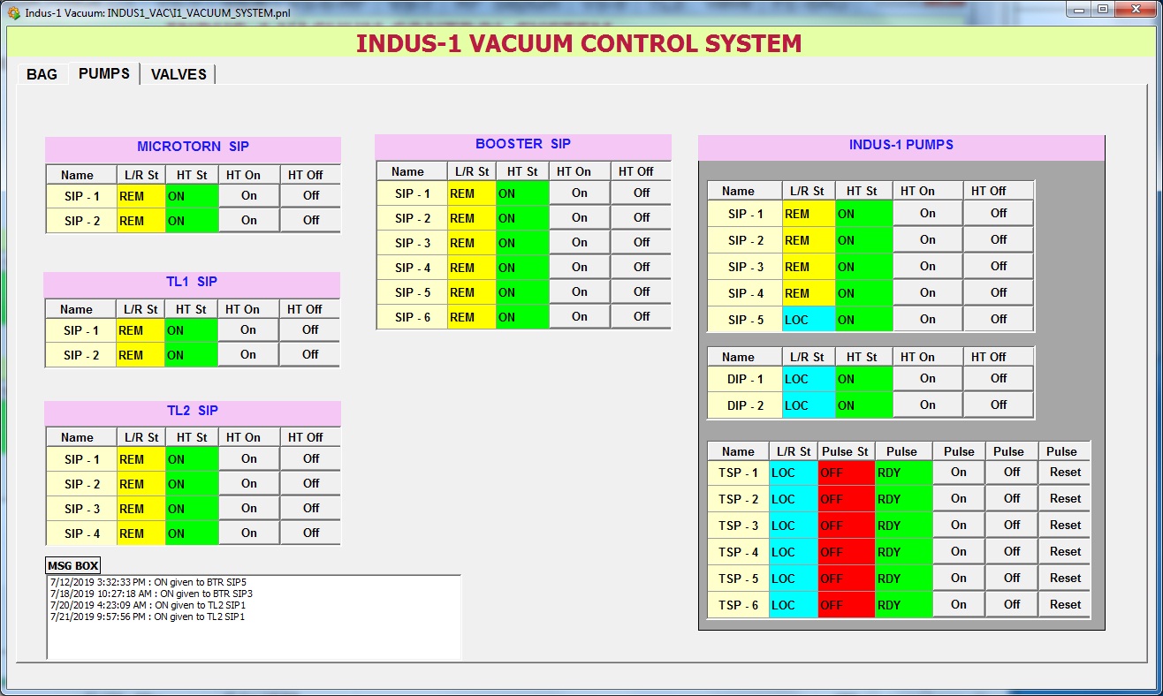Turn Off TSP-1 pulse

tap(1010, 472)
